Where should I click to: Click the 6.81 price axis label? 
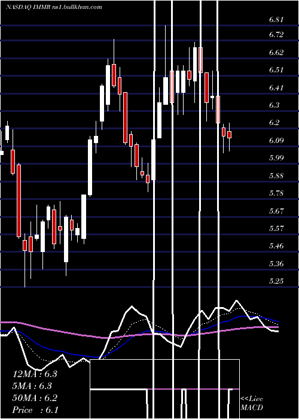pos(276,20)
